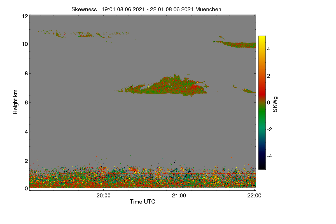
Task: Click the 'SKWg' colorbar label
Action: point(275,105)
